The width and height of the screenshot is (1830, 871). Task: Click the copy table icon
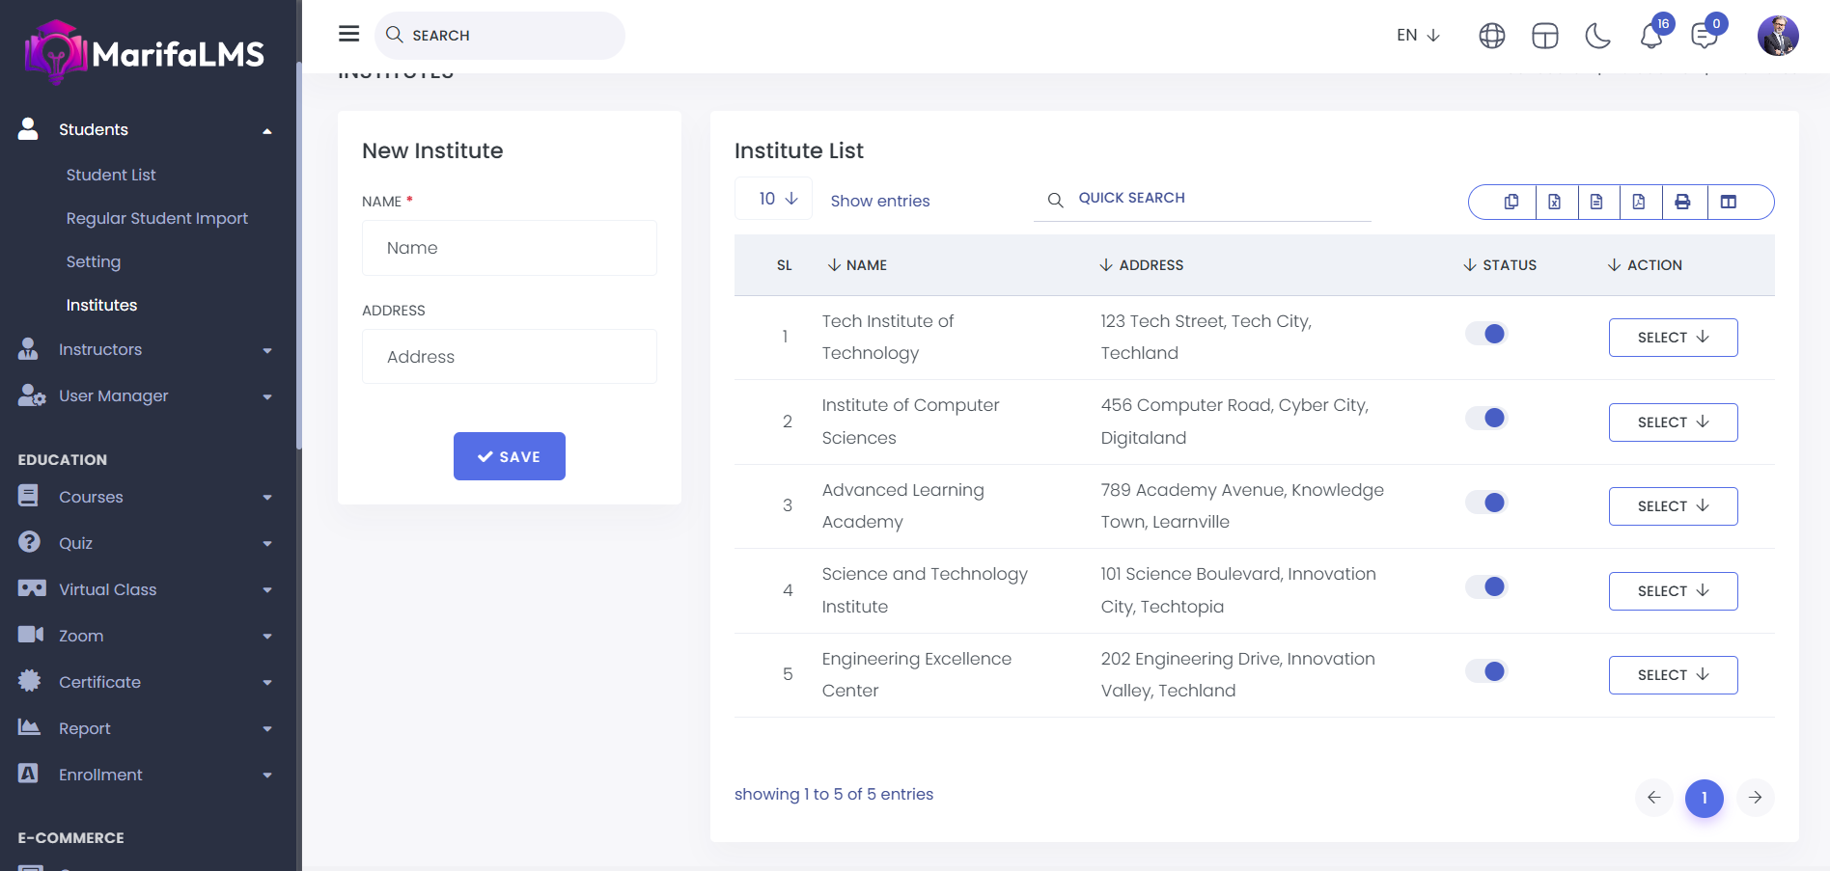pos(1511,202)
